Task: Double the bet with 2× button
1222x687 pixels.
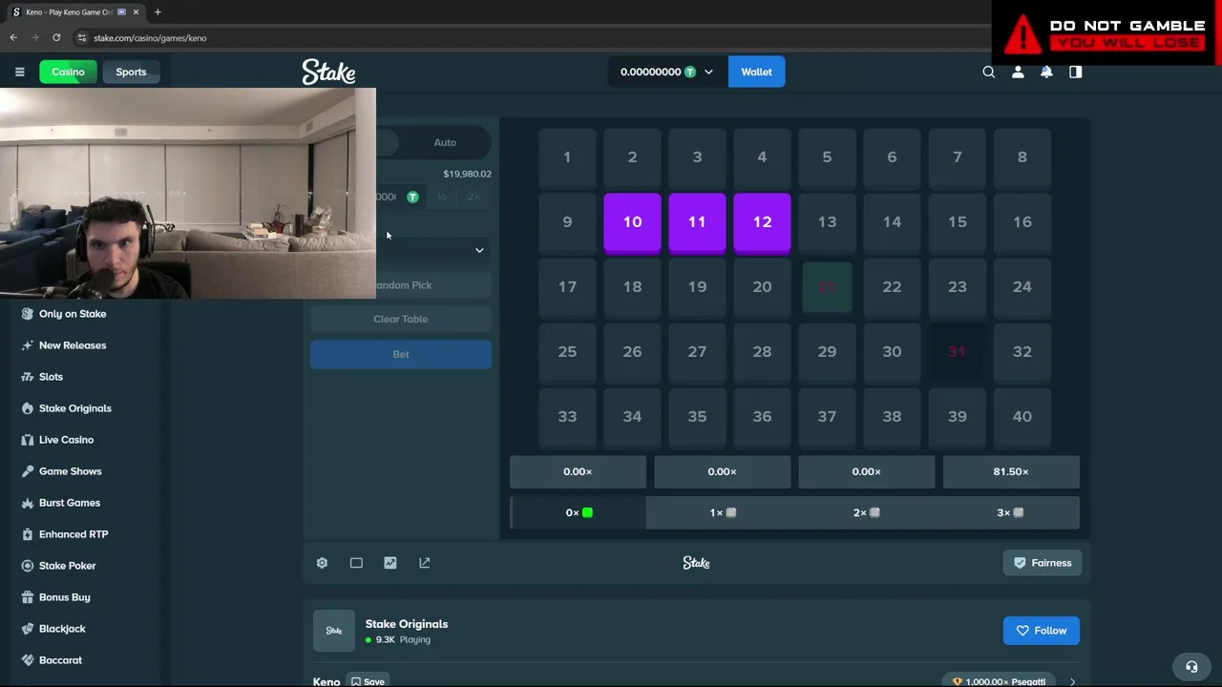Action: click(x=474, y=197)
